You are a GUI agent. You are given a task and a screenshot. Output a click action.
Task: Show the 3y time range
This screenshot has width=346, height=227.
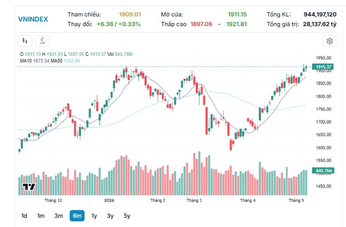pos(110,216)
